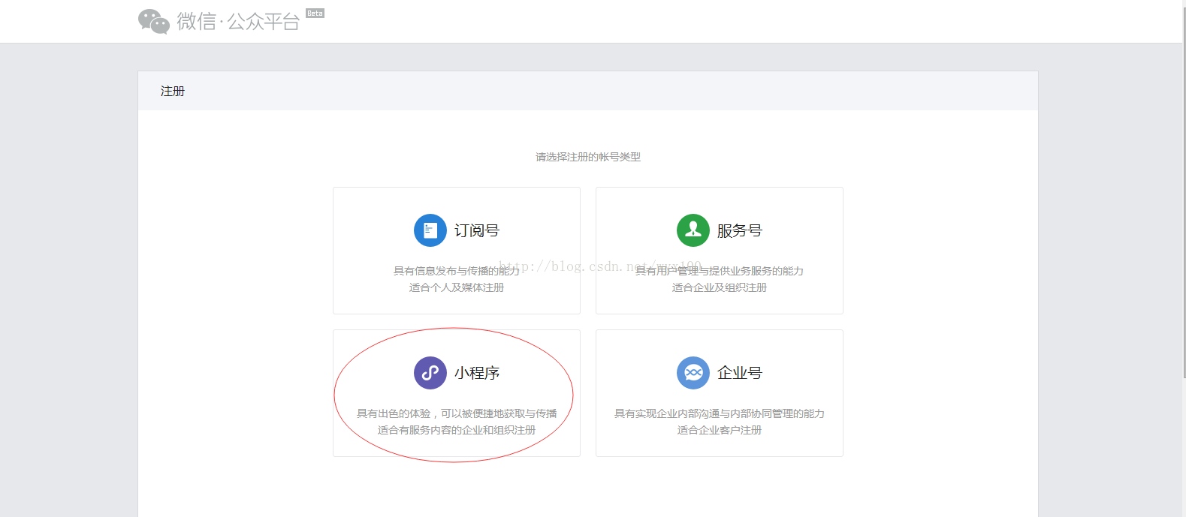Click the blue 订阅号 document icon
Viewport: 1186px width, 517px height.
click(430, 230)
